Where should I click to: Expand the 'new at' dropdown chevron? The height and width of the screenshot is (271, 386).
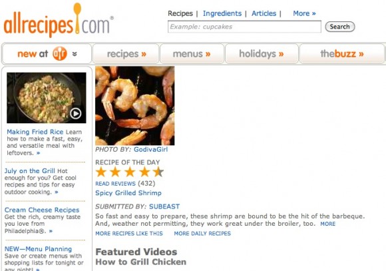coord(75,54)
